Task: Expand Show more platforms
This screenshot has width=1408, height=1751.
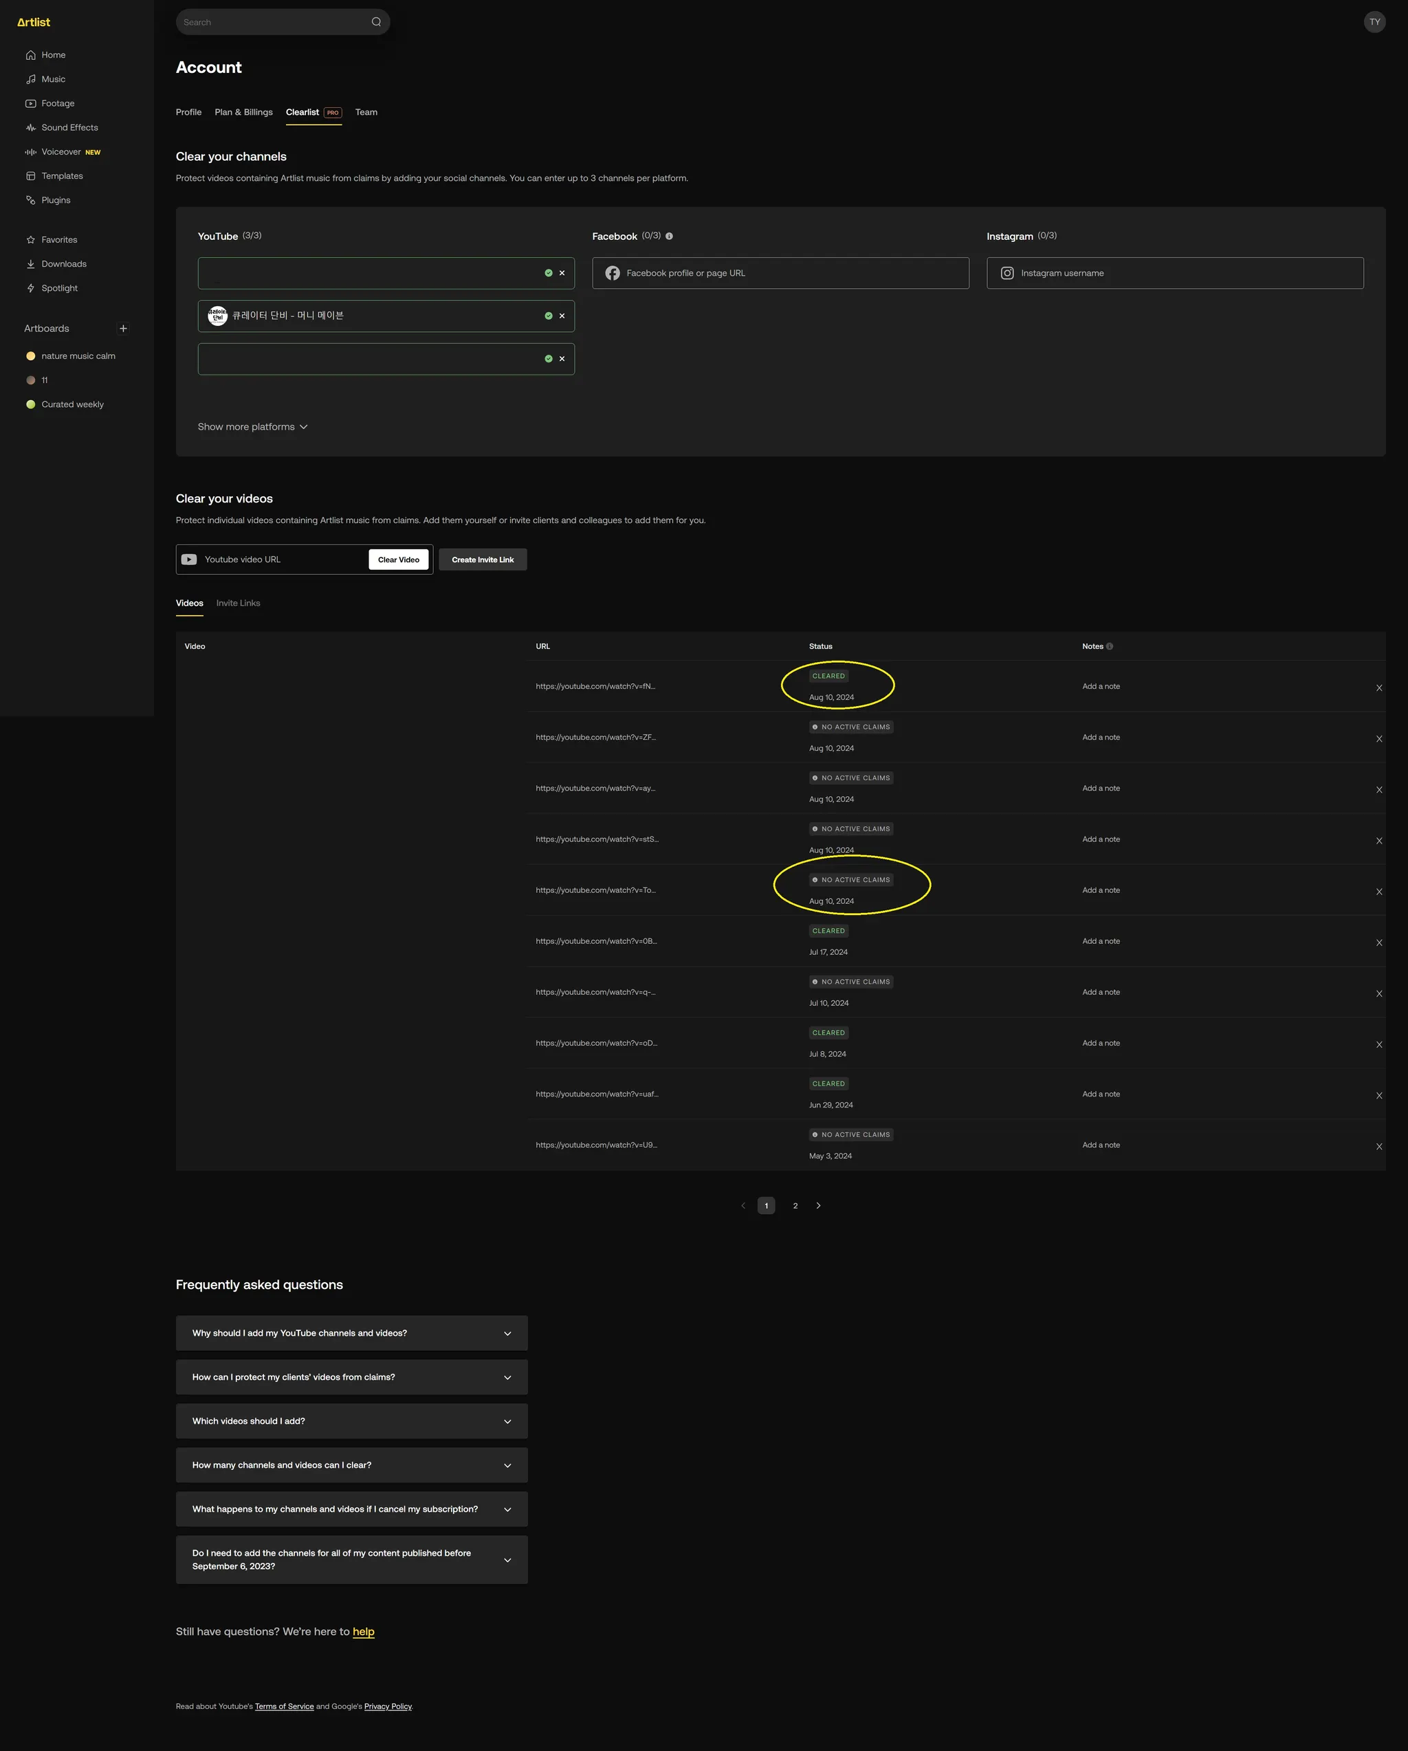Action: click(x=252, y=427)
